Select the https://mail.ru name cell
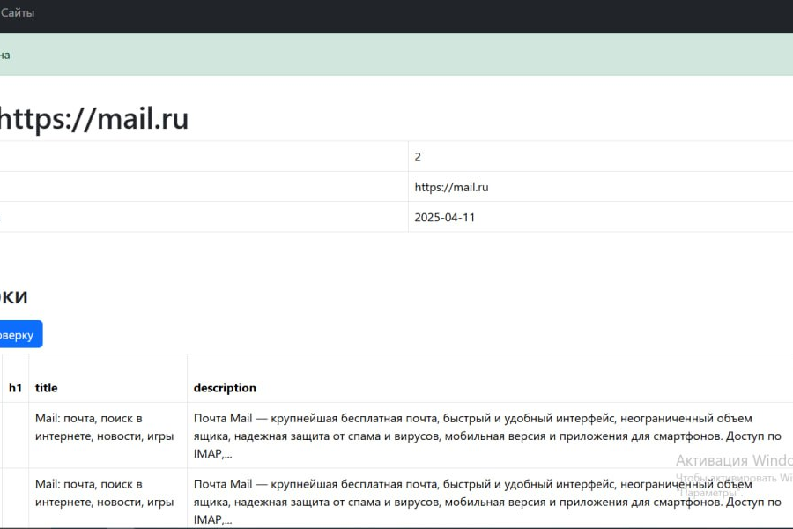This screenshot has width=793, height=529. 600,187
